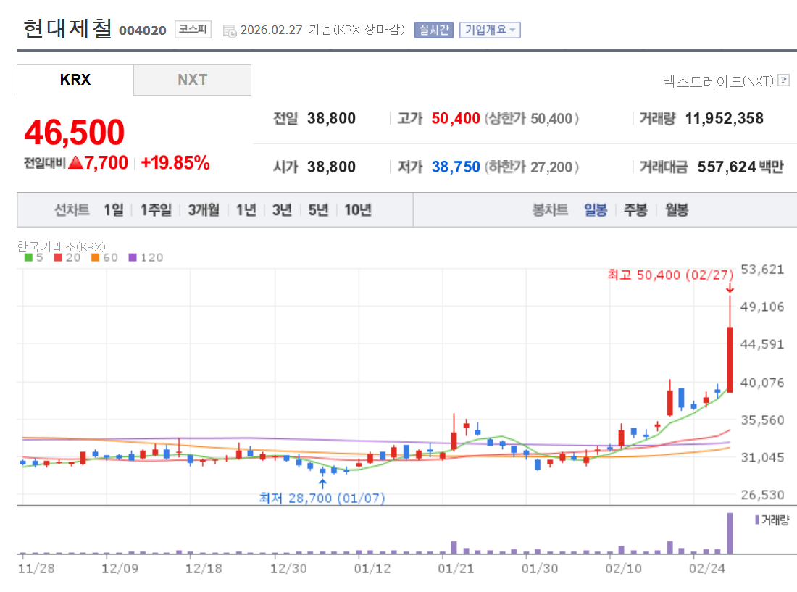This screenshot has width=797, height=592.
Task: Select the KRX exchange tab
Action: (x=74, y=80)
